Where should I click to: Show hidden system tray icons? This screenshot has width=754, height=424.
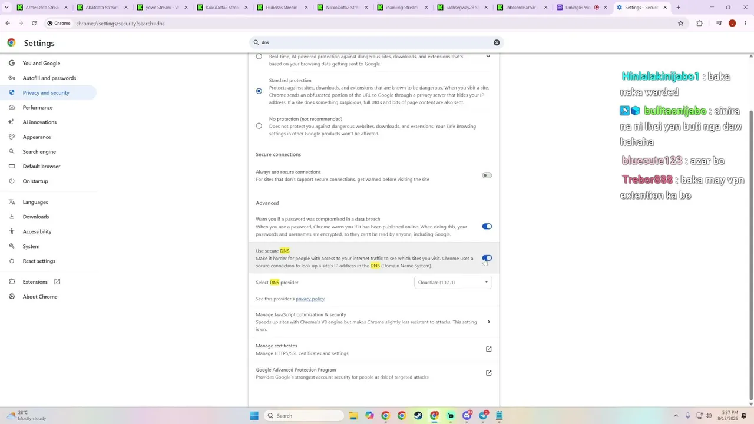click(x=676, y=416)
